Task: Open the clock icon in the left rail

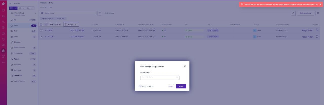Action: [x=3, y=39]
